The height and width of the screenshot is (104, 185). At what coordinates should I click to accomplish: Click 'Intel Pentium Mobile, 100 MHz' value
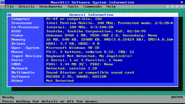[80, 23]
